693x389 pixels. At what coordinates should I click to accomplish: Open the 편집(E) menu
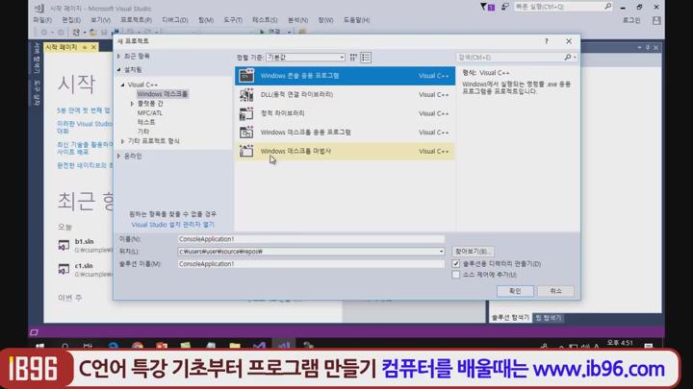click(71, 20)
